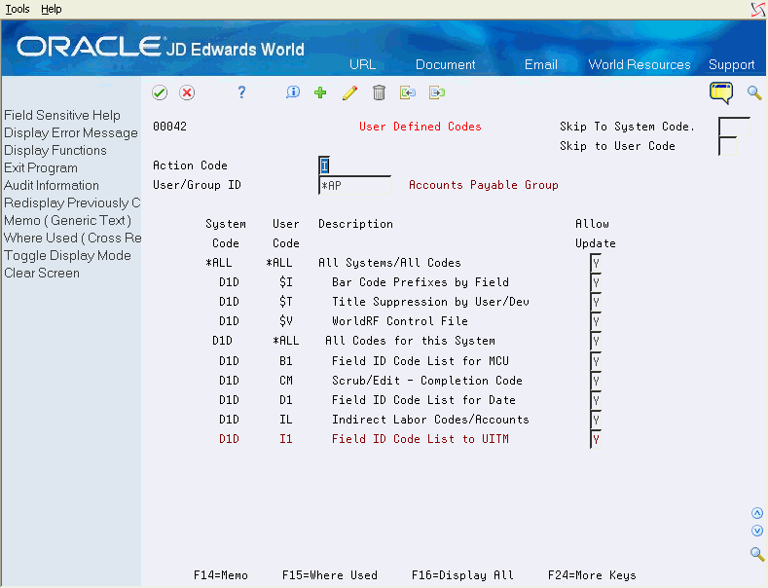
Task: Open the Tools menu
Action: (18, 9)
